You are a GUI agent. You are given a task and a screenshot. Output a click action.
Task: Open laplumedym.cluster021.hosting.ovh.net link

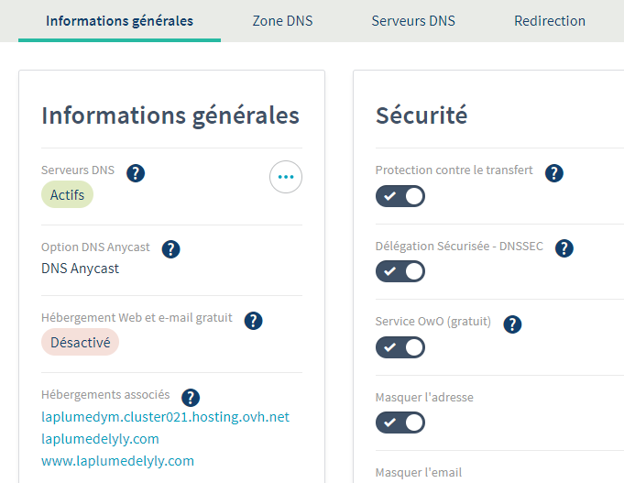tap(165, 417)
